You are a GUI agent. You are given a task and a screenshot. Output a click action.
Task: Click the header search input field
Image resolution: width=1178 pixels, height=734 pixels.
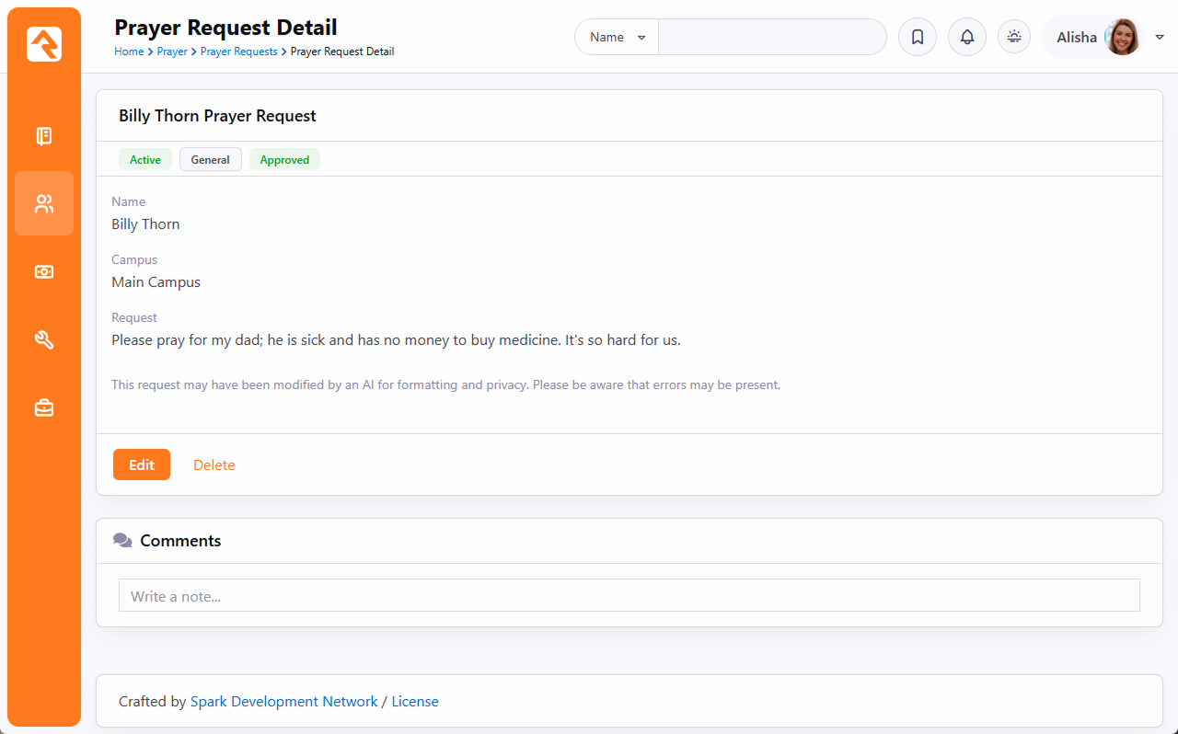[x=771, y=38]
